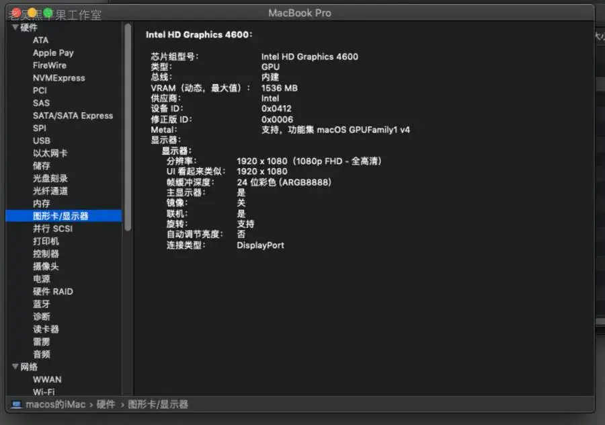Show NVMExpress details
This screenshot has width=605, height=425.
click(58, 78)
